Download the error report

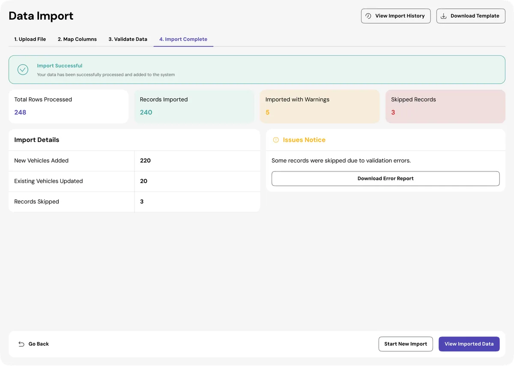coord(385,178)
